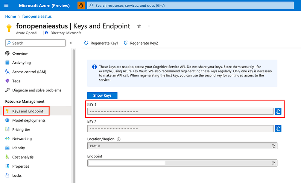Favorite this page with the star icon

pyautogui.click(x=139, y=26)
